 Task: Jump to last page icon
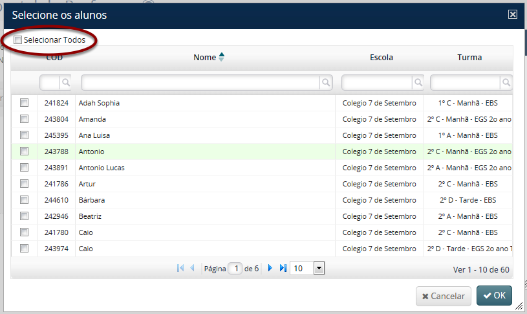click(x=283, y=268)
